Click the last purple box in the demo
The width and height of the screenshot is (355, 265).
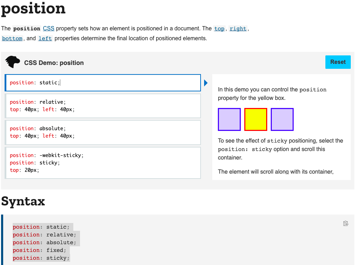(x=282, y=119)
